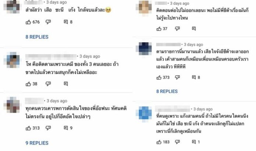The width and height of the screenshot is (256, 151).
Task: Like the comment with 37 likes
Action: click(159, 29)
